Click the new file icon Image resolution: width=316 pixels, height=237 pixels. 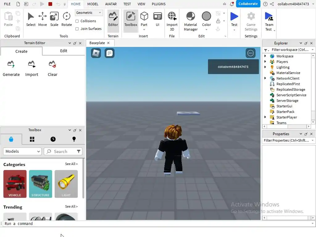[18, 4]
